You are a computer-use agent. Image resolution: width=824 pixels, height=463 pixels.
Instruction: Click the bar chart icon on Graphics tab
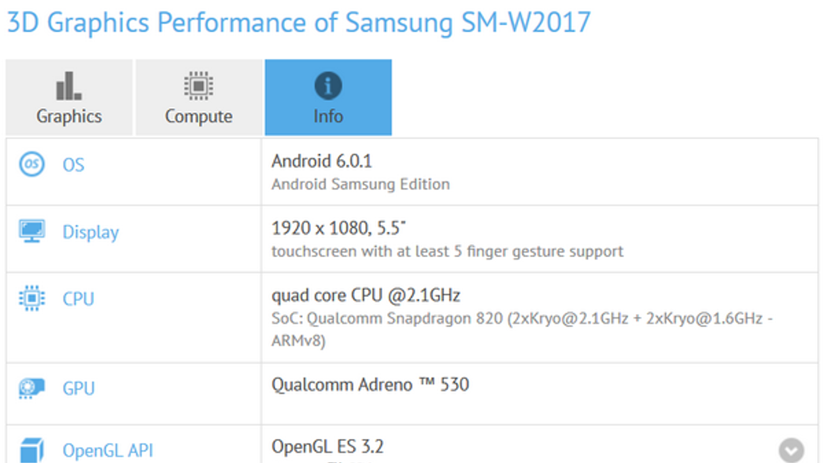68,86
